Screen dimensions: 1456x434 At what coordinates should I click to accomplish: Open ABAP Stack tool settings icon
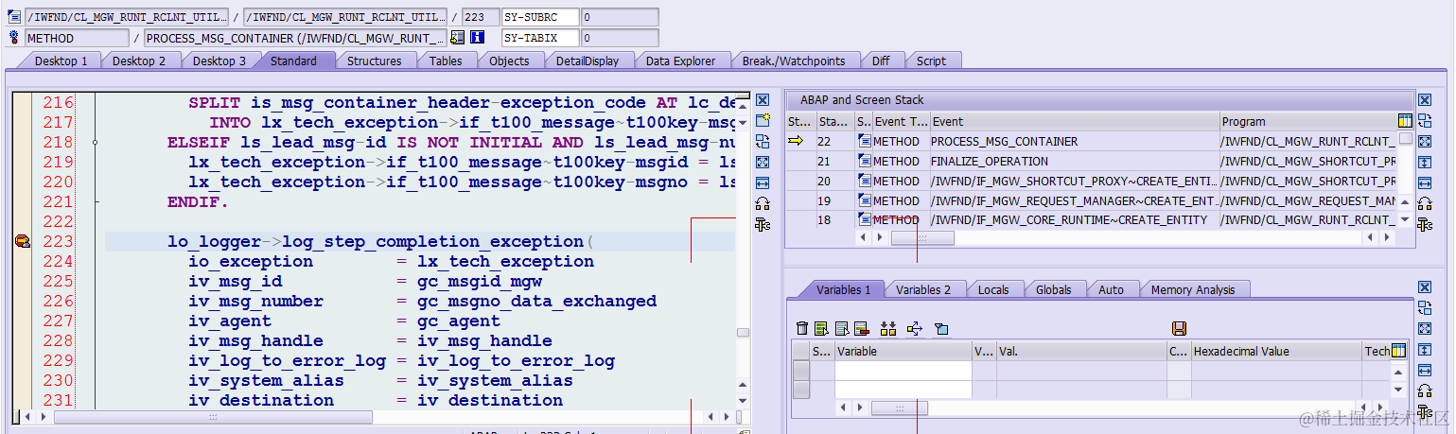[x=1426, y=224]
